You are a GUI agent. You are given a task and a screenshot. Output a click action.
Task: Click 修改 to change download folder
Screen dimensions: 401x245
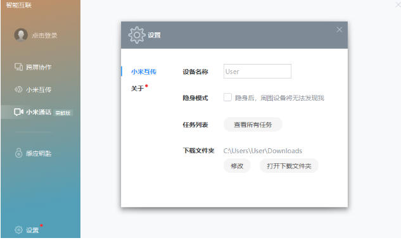[237, 166]
